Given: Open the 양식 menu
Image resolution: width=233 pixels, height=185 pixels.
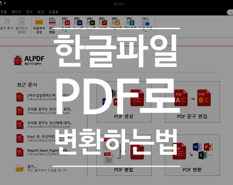Looking at the screenshot, I should 29,12.
